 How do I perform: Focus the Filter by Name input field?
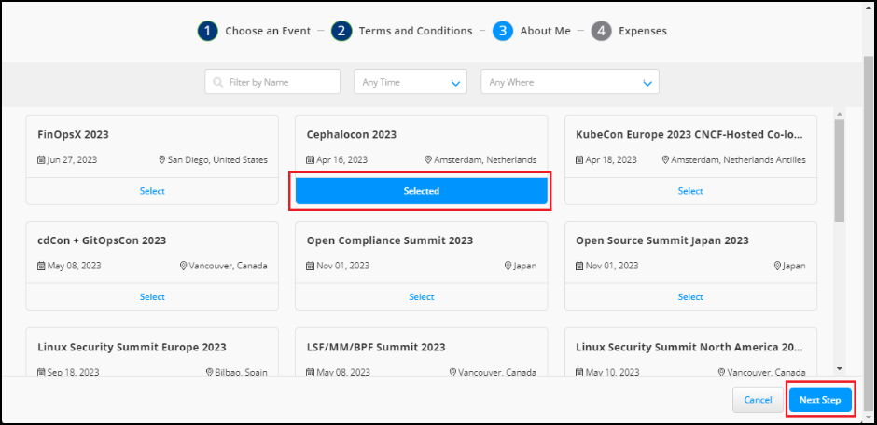pos(280,83)
